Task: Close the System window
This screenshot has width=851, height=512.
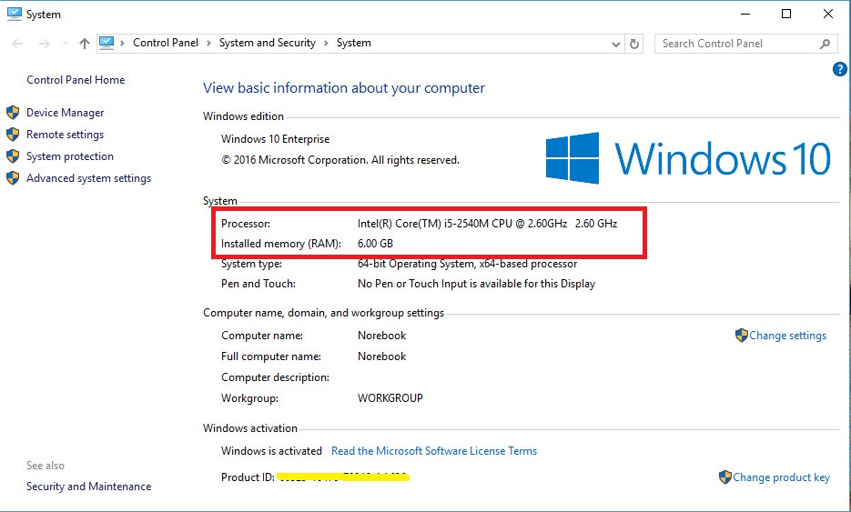Action: click(827, 15)
